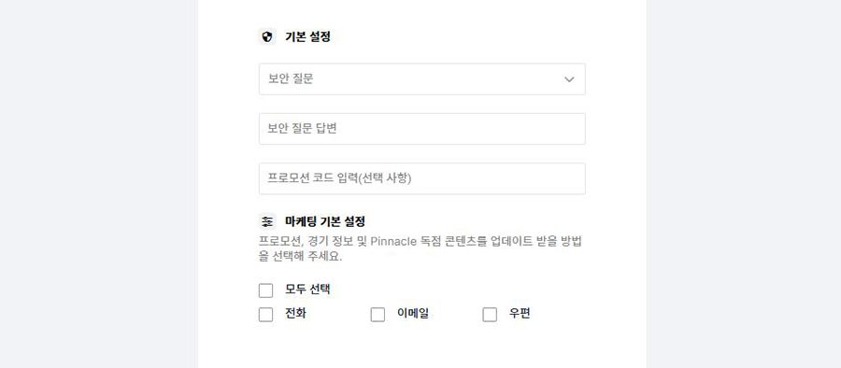
Task: Focus the 보안 질문 답변 input field
Action: point(422,129)
